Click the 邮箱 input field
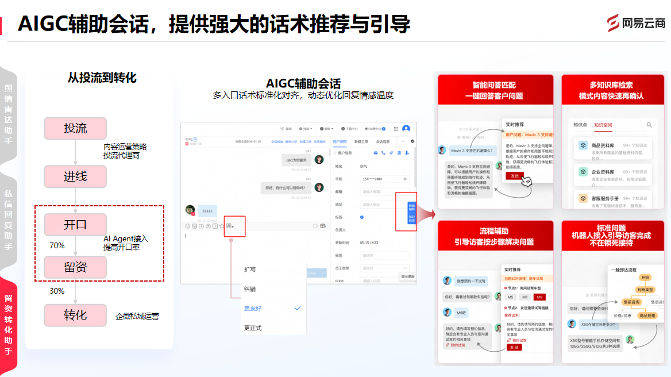The width and height of the screenshot is (671, 377). 384,192
